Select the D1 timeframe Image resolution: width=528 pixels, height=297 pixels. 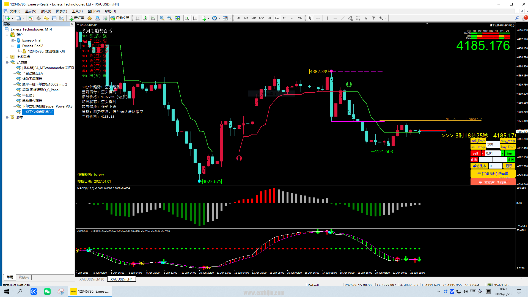[285, 18]
